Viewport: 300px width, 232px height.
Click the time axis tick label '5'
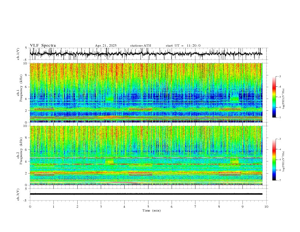pyautogui.click(x=148, y=207)
